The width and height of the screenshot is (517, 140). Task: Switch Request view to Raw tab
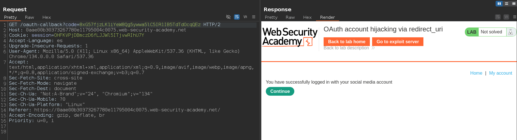pyautogui.click(x=29, y=17)
